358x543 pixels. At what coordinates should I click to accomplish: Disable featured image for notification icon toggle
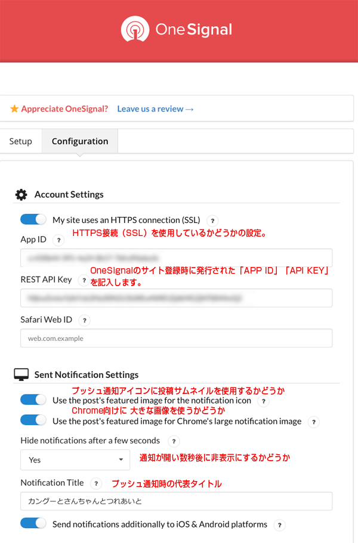pos(33,399)
